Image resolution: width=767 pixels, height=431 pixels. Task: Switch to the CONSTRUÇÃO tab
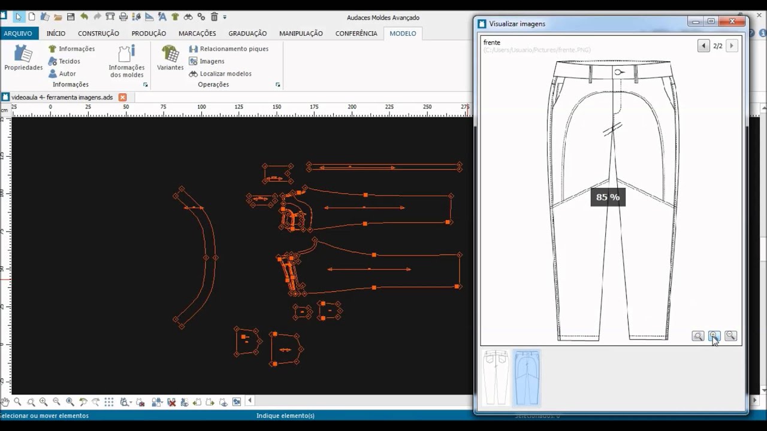[98, 34]
